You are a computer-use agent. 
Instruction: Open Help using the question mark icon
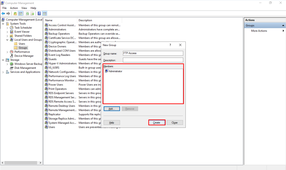click(39, 13)
